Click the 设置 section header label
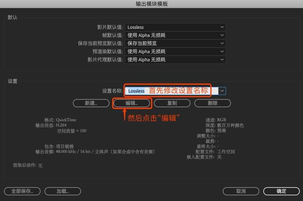The image size is (303, 201). tap(13, 81)
